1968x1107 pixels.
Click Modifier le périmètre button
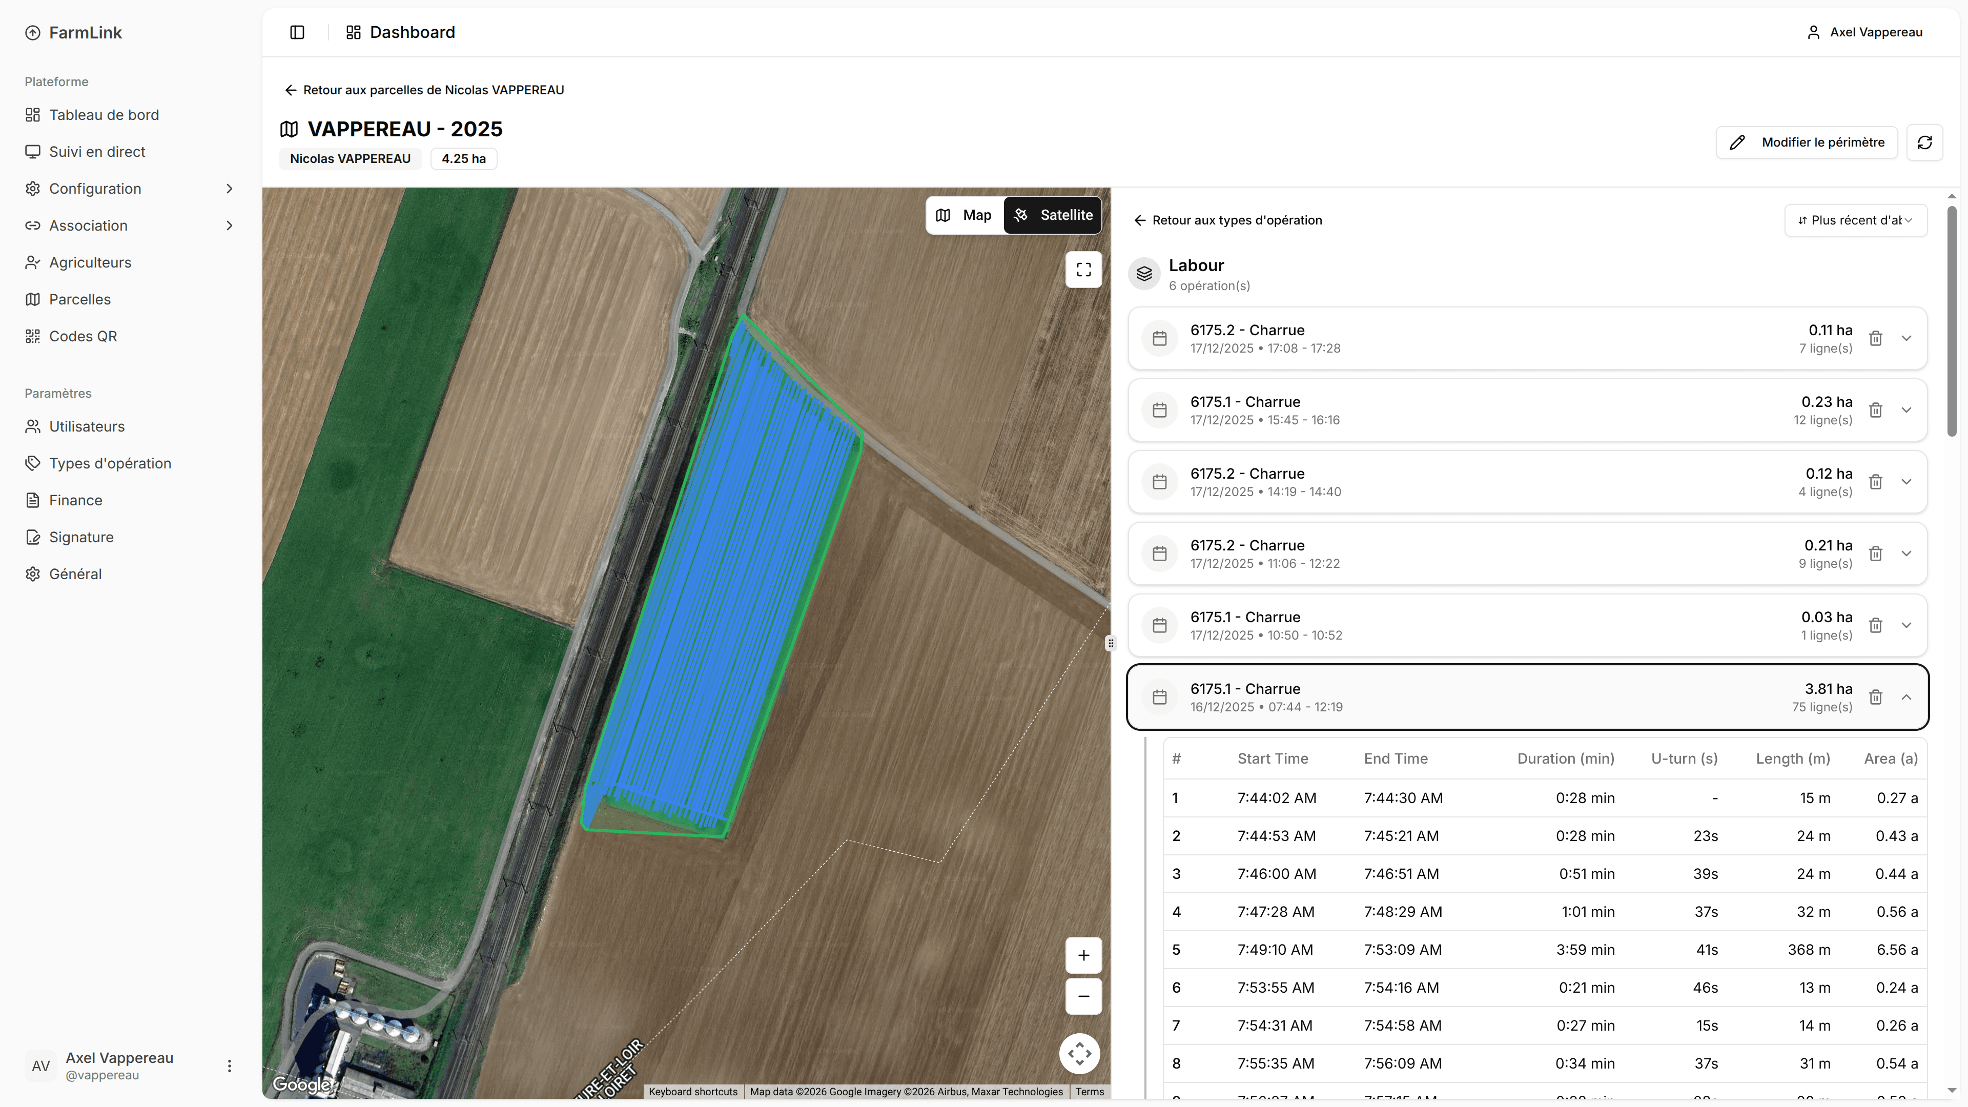click(1806, 142)
